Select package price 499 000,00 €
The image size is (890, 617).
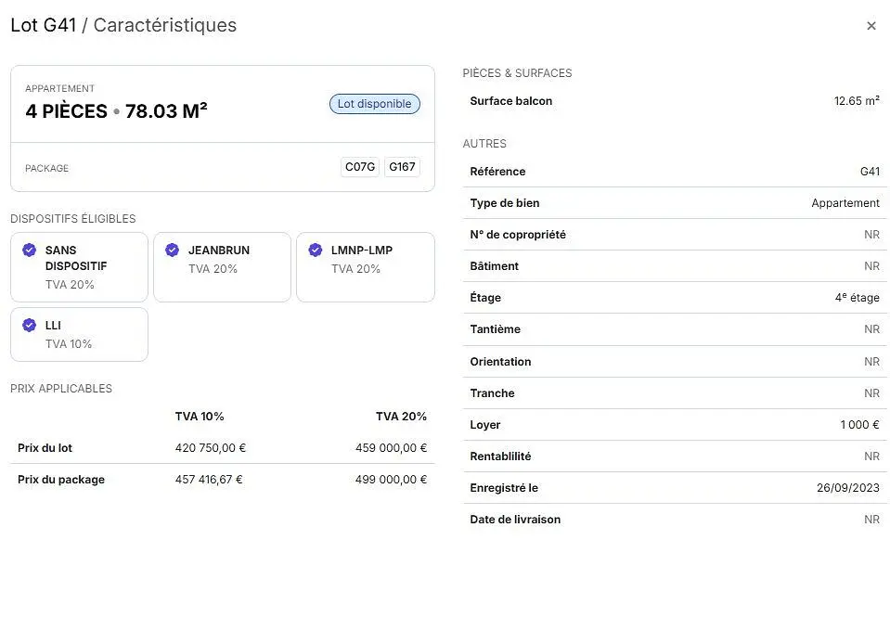click(391, 480)
